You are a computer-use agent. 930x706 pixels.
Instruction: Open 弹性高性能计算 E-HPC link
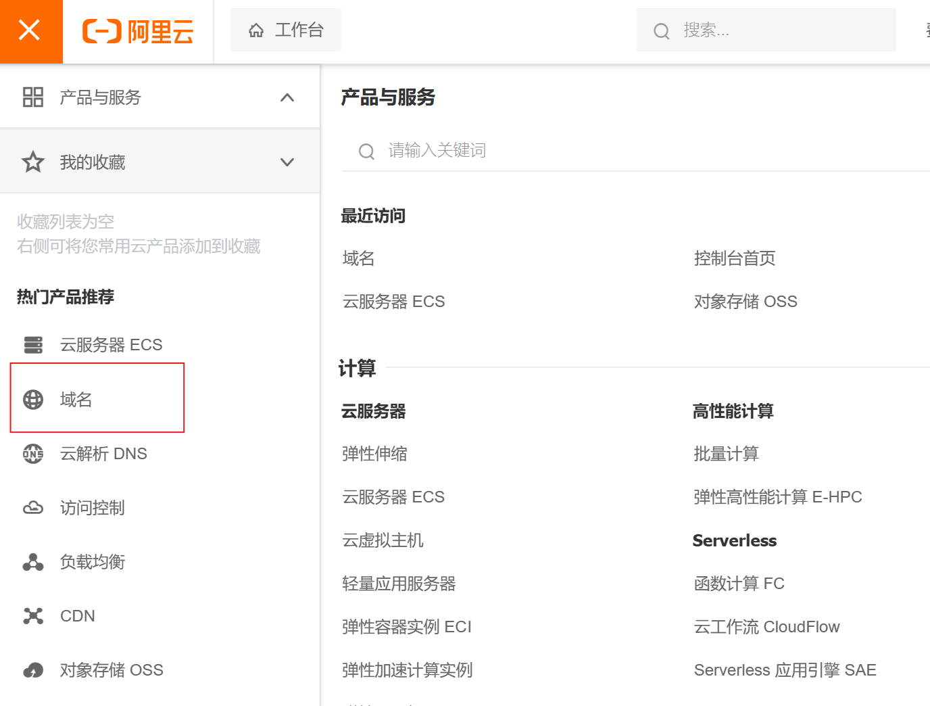(777, 497)
